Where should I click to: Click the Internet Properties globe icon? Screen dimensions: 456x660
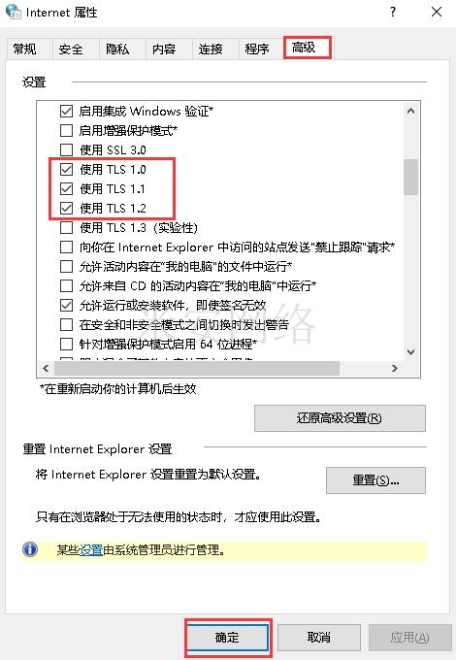(14, 12)
